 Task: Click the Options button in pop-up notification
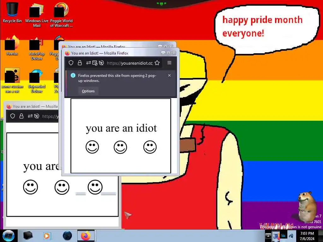88,91
